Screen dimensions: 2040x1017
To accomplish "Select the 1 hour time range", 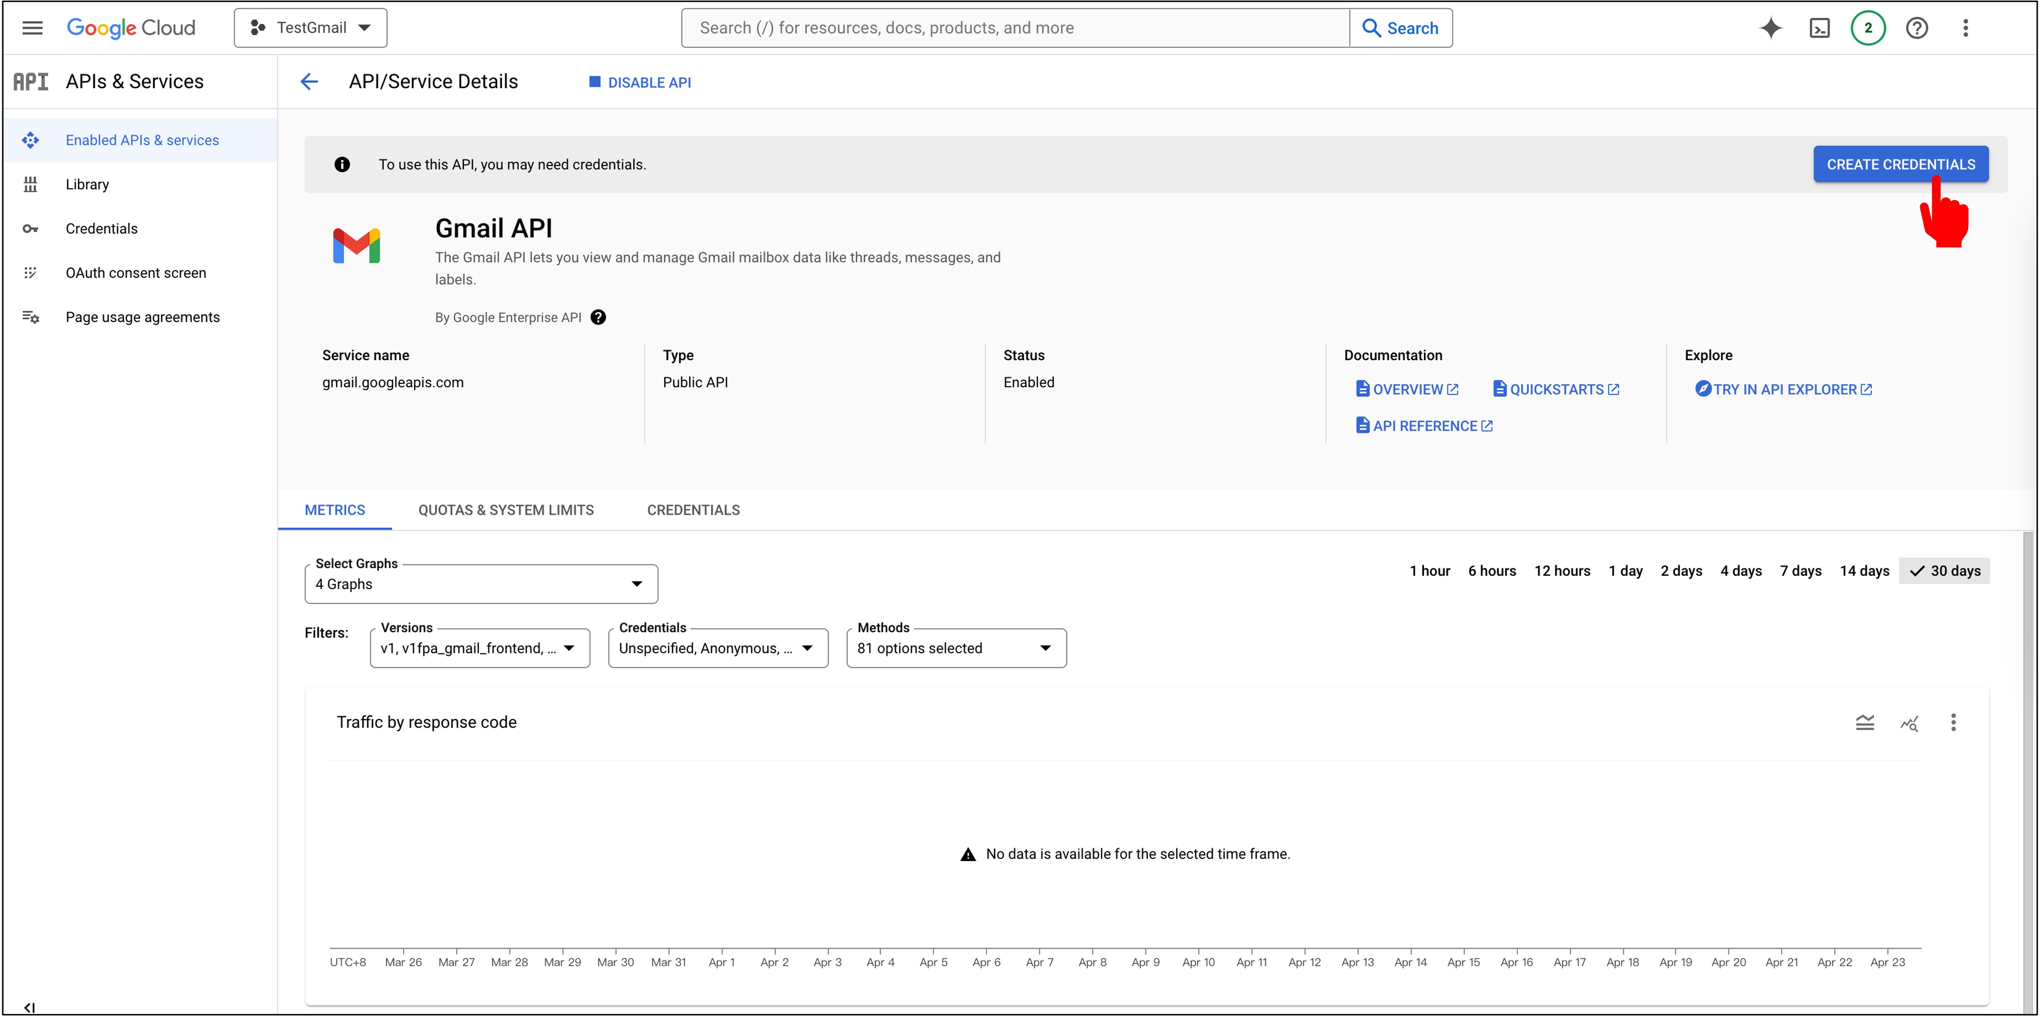I will point(1429,572).
